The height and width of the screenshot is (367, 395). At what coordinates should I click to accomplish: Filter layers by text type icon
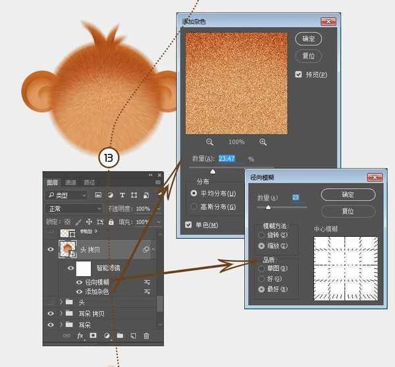pos(122,195)
